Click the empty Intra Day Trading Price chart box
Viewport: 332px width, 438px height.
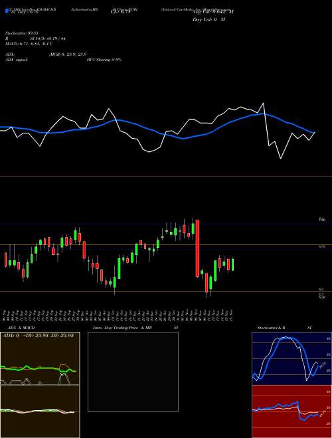[133, 372]
